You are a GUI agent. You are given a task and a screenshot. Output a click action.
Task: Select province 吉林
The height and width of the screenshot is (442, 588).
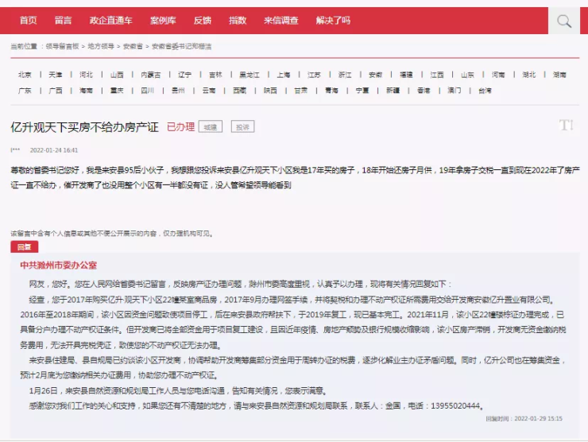coord(215,75)
